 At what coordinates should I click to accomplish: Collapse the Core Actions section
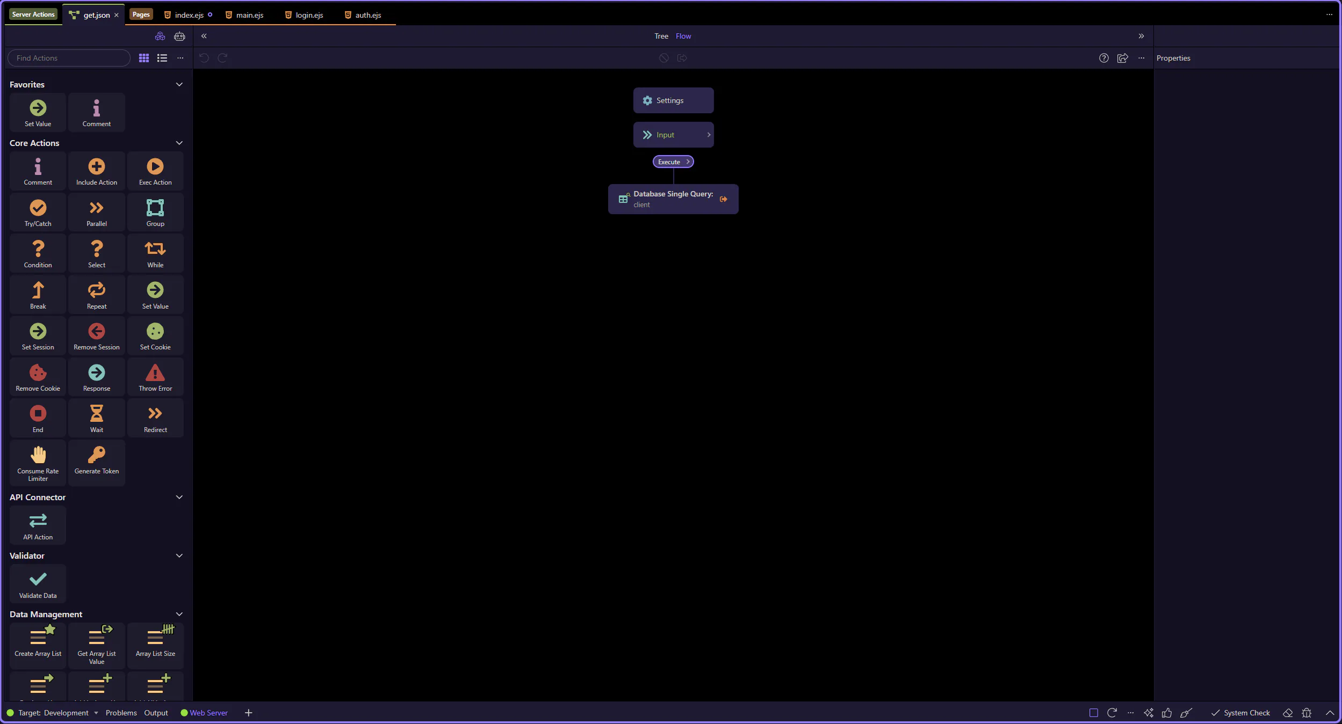coord(179,143)
